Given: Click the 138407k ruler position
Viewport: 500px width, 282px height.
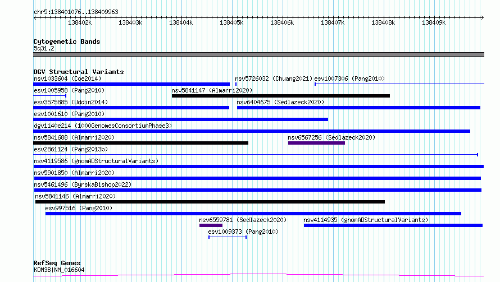Looking at the screenshot, I should (x=333, y=22).
